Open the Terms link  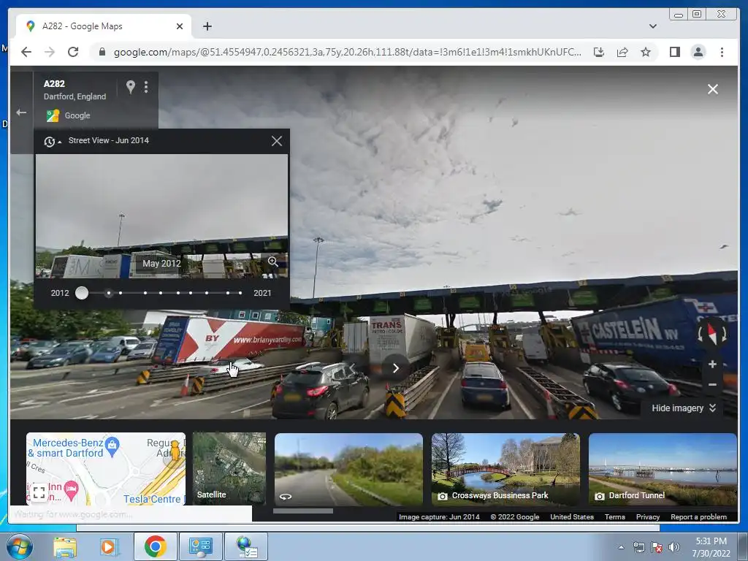[x=615, y=516]
